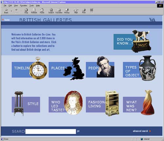This screenshot has width=164, height=141.
Task: Open the Fashionable Living section
Action: click(96, 105)
